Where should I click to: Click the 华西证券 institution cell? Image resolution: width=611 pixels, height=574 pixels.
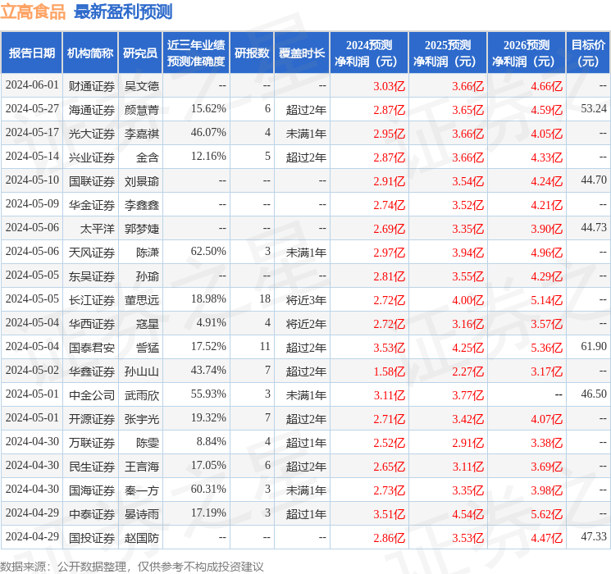(92, 324)
